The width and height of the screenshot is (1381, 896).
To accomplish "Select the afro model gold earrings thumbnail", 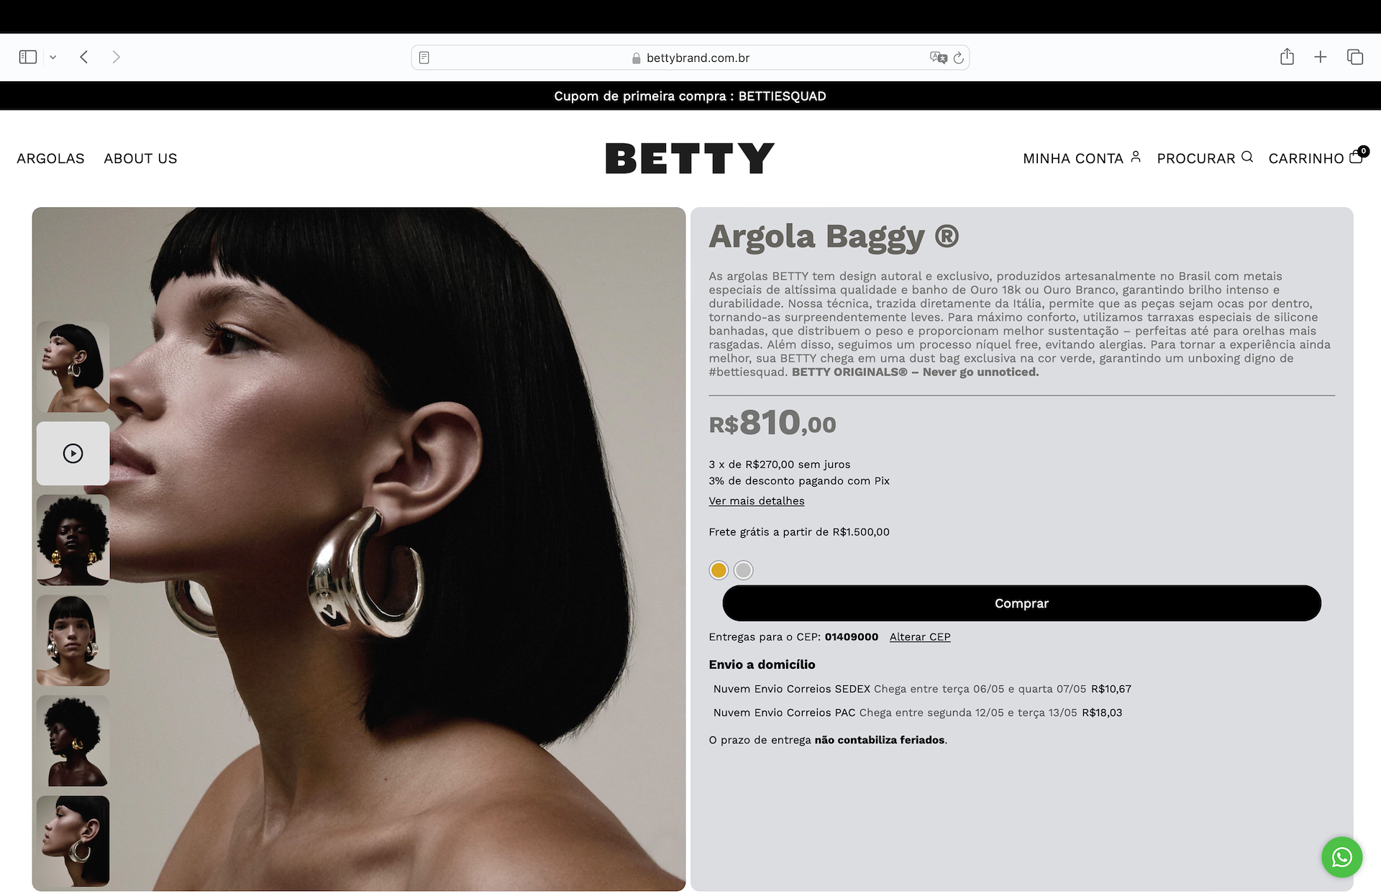I will [73, 540].
